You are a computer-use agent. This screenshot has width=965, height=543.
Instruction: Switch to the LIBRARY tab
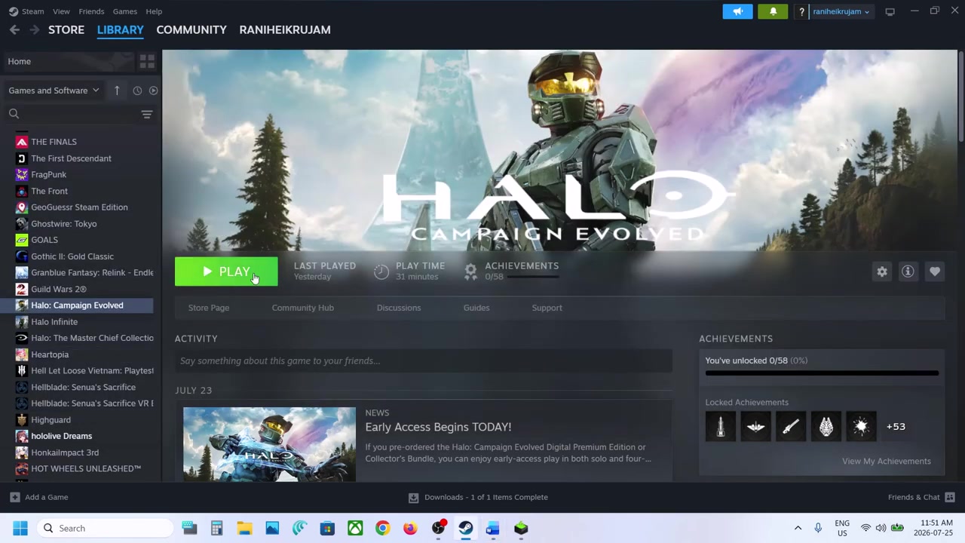click(120, 29)
